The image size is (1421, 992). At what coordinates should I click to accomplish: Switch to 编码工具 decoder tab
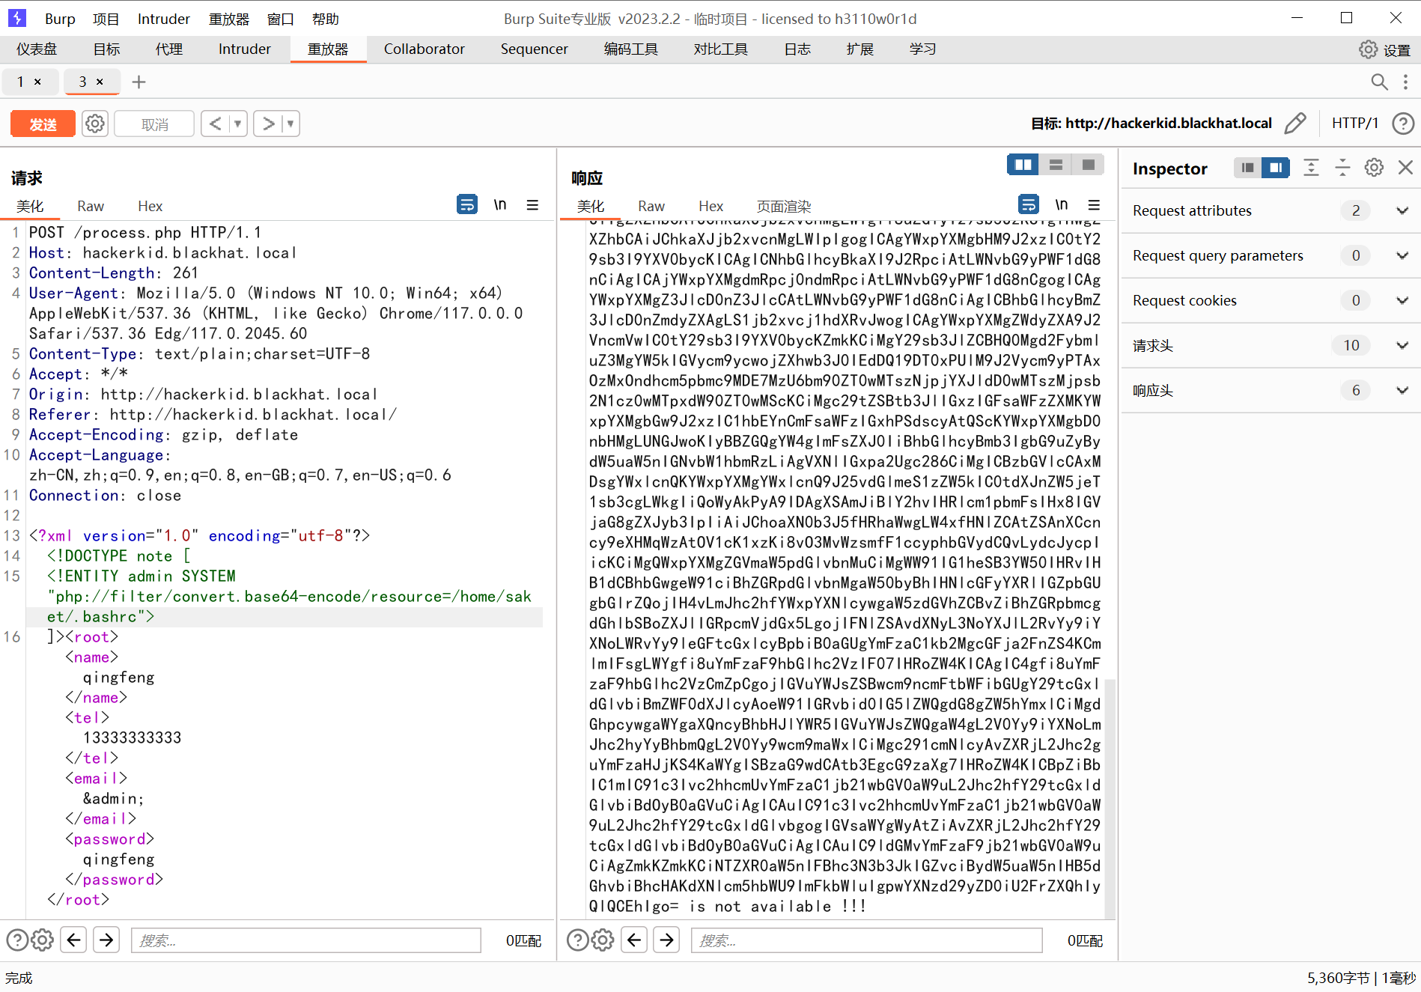point(631,49)
